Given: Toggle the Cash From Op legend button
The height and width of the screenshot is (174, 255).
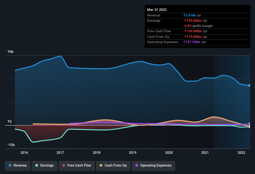Looking at the screenshot, I should click(113, 166).
